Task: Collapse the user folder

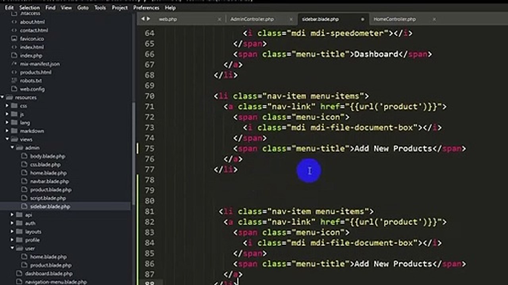Action: [12, 249]
